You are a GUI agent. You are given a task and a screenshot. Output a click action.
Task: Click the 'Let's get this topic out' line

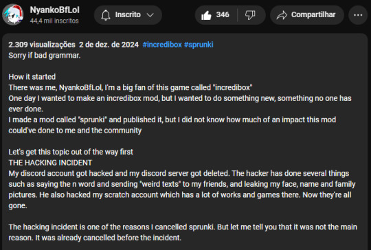(x=71, y=152)
